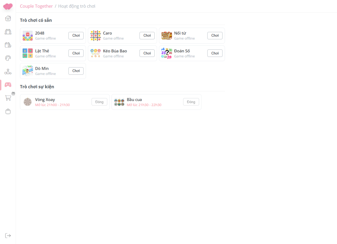337x244 pixels.
Task: Click Đóng button for Bầu cua
Action: 191,102
